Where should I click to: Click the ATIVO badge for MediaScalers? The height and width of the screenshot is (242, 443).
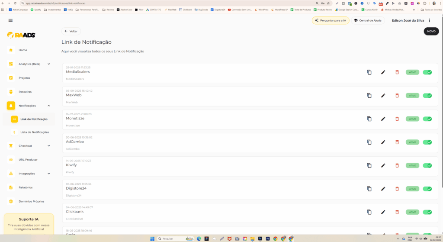coord(412,72)
